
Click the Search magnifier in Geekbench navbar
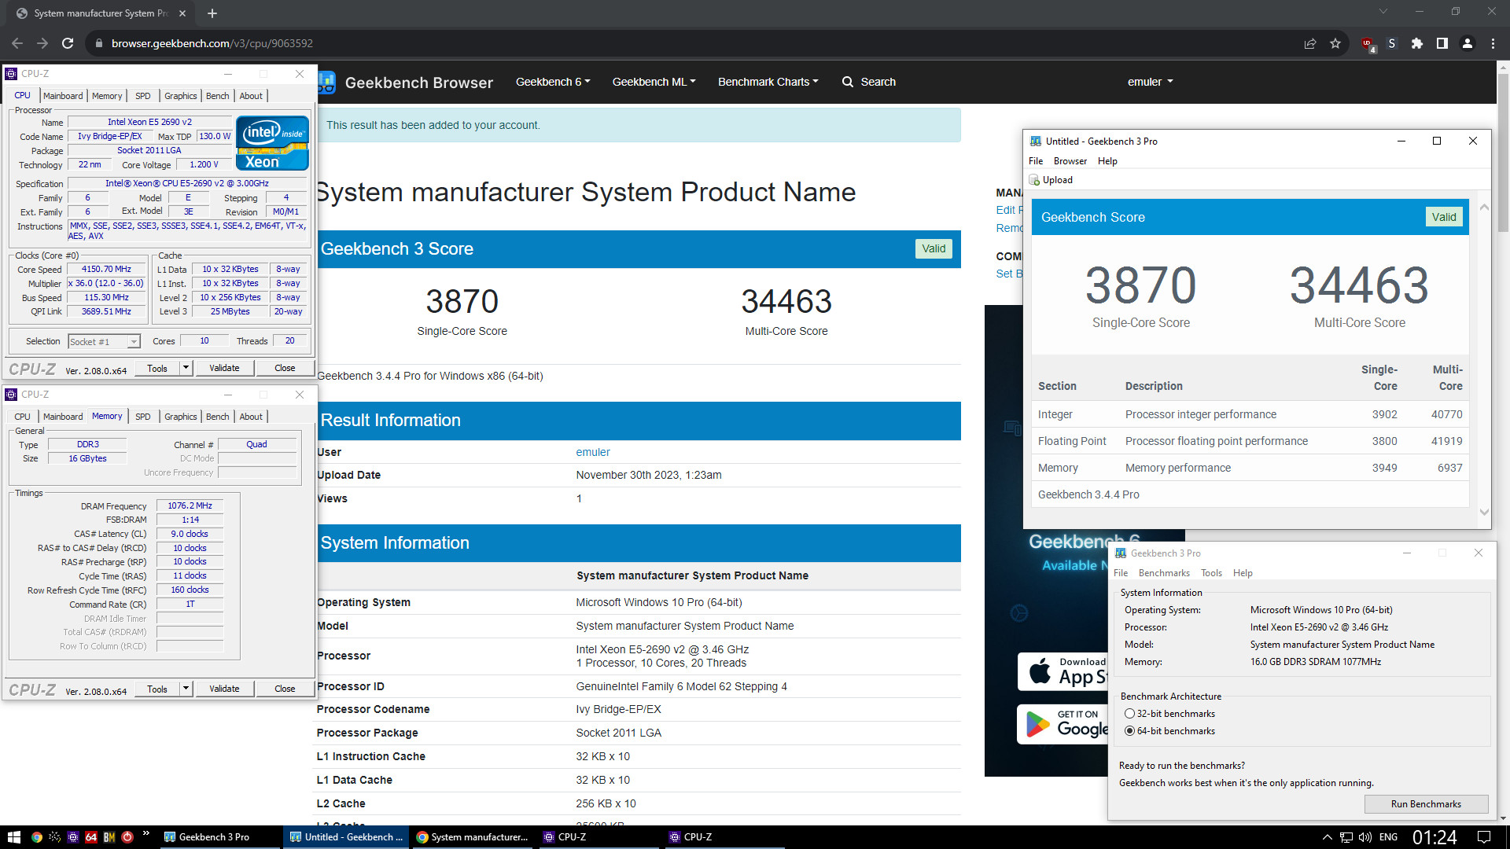848,82
